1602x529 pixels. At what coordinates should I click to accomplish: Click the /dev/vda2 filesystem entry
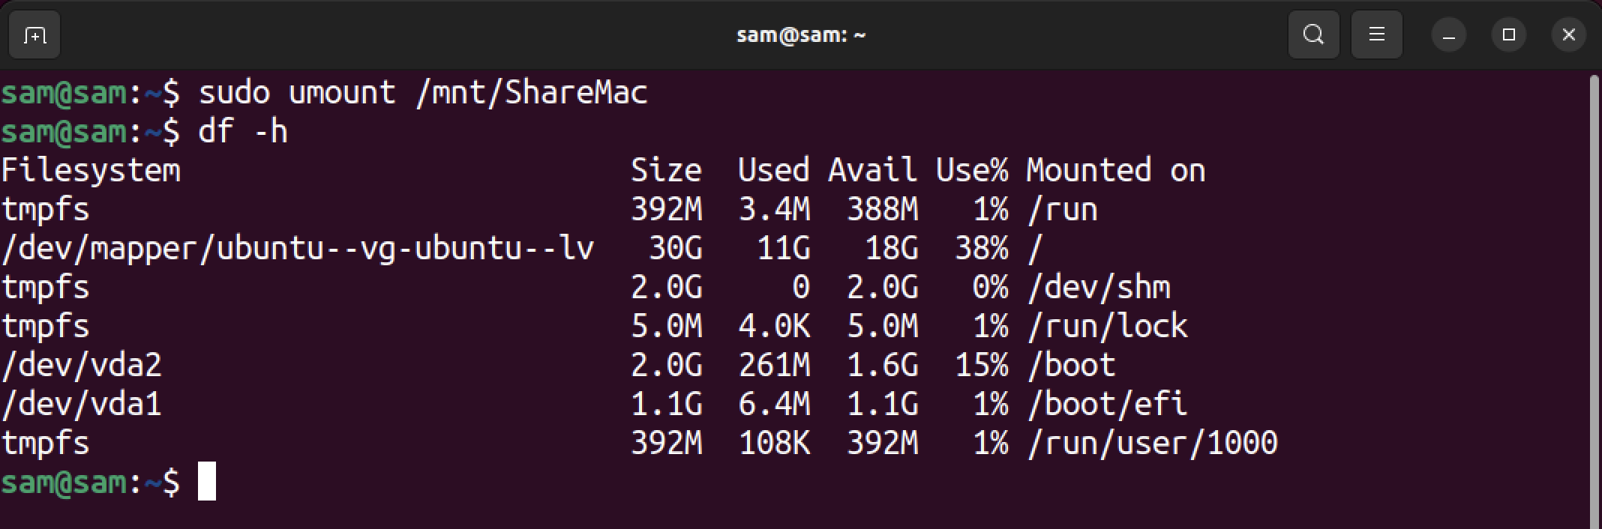tap(81, 365)
